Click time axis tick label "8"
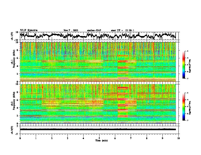201x155 pixels. pos(147,138)
